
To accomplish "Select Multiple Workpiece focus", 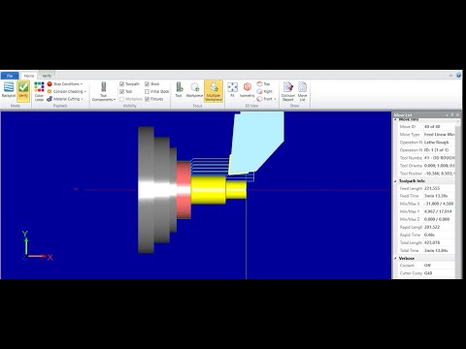I will pos(214,91).
